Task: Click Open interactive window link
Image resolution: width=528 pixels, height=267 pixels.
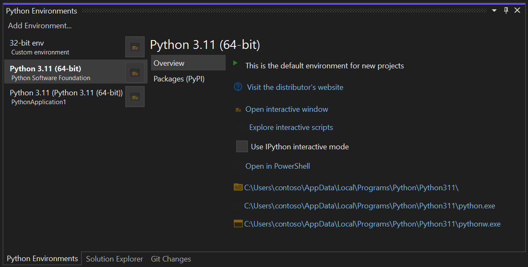Action: (287, 109)
